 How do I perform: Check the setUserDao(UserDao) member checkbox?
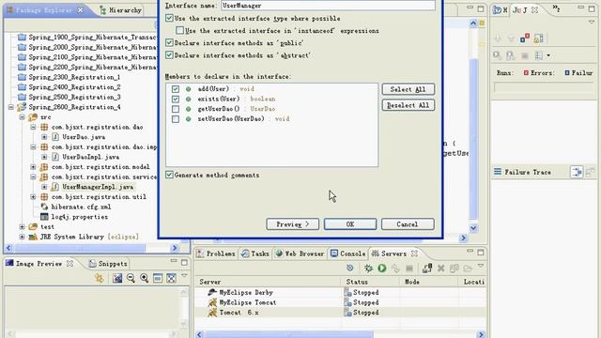(176, 119)
